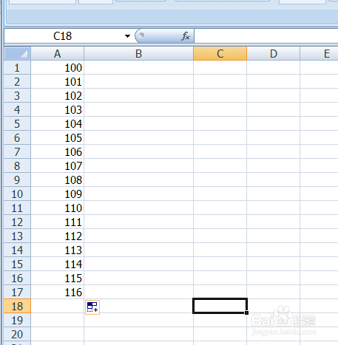Click cell containing 116
The image size is (338, 345).
[57, 292]
